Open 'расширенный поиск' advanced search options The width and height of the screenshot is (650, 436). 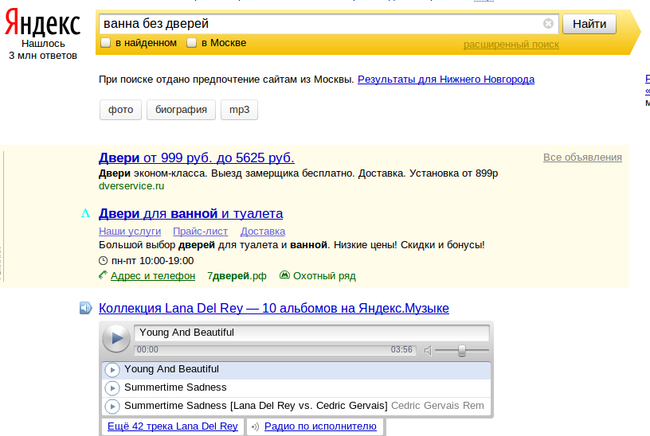coord(511,45)
